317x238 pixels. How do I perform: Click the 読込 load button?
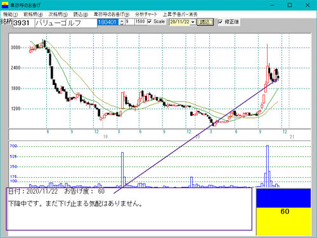coord(205,22)
